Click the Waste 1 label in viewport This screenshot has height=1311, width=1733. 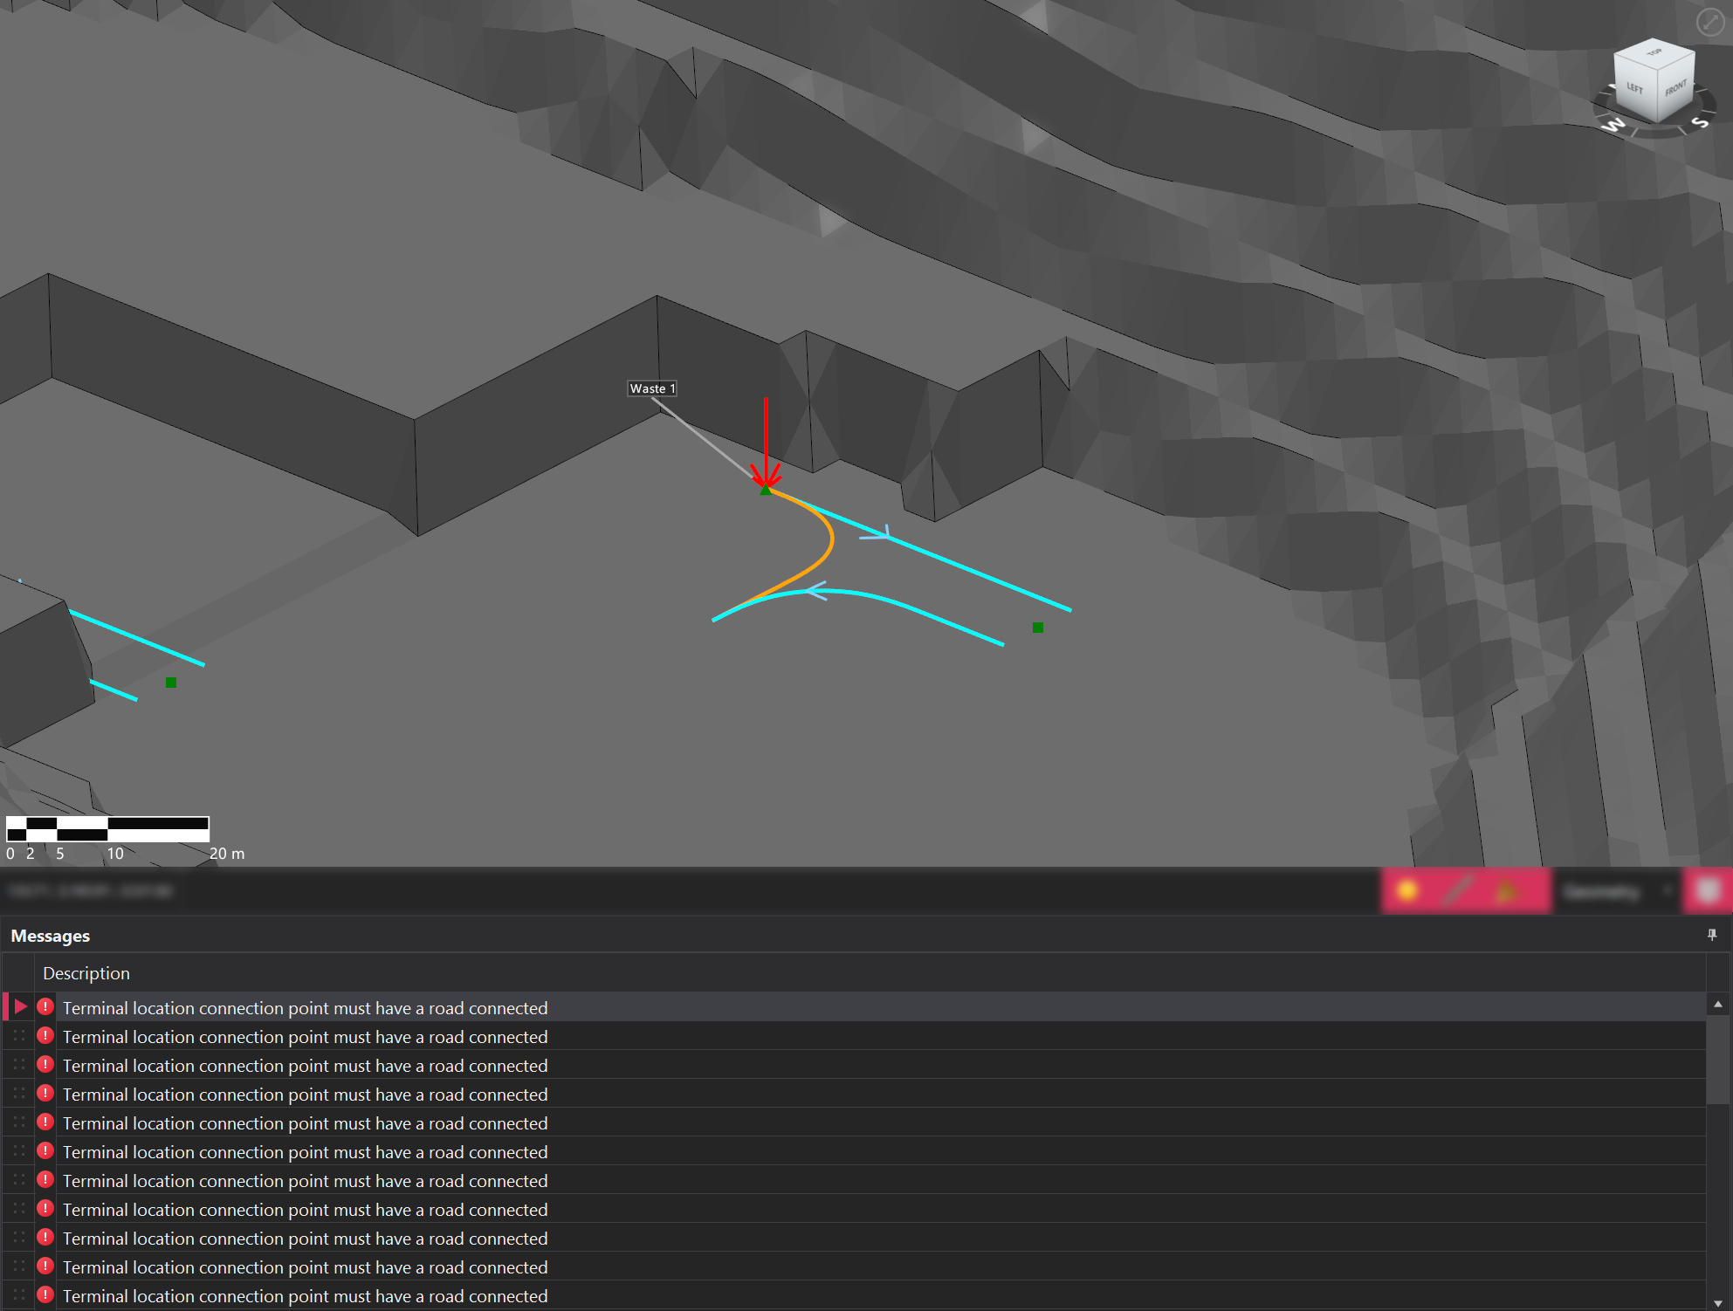[x=652, y=388]
